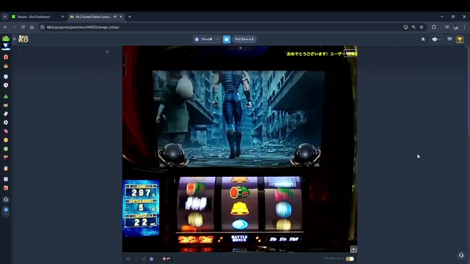Click the K8 logo
This screenshot has width=470, height=264.
click(23, 39)
